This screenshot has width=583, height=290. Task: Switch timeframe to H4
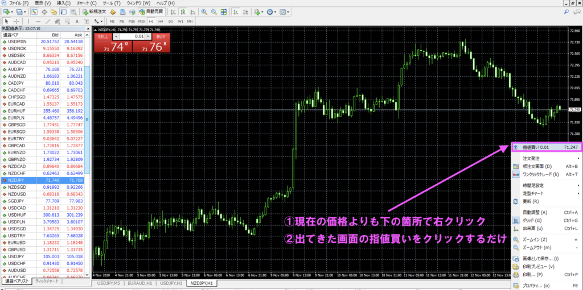point(161,21)
